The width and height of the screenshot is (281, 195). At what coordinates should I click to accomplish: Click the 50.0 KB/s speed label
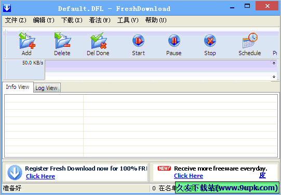33,63
